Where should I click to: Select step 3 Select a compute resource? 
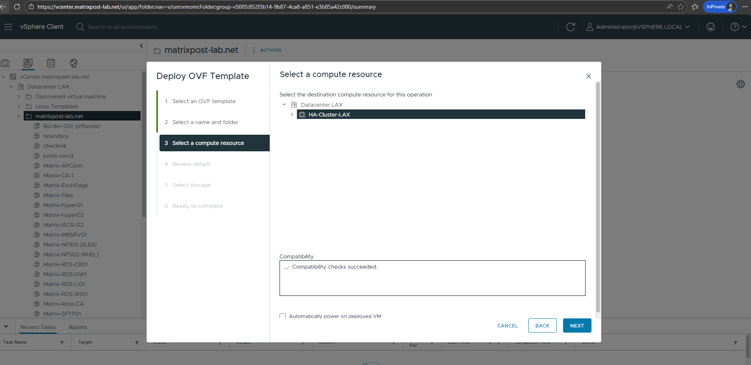214,143
